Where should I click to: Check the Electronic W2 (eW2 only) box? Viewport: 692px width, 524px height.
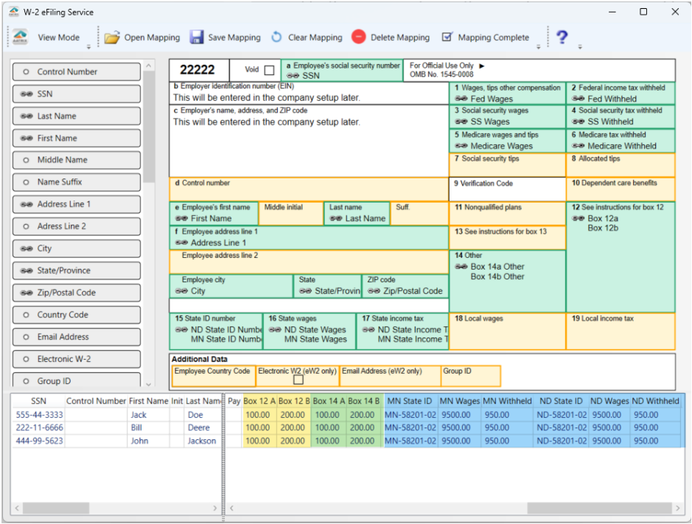coord(298,380)
